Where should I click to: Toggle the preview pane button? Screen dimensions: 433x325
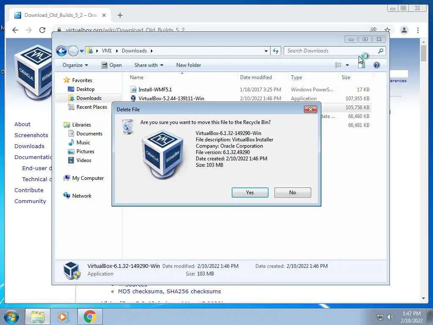coord(362,65)
